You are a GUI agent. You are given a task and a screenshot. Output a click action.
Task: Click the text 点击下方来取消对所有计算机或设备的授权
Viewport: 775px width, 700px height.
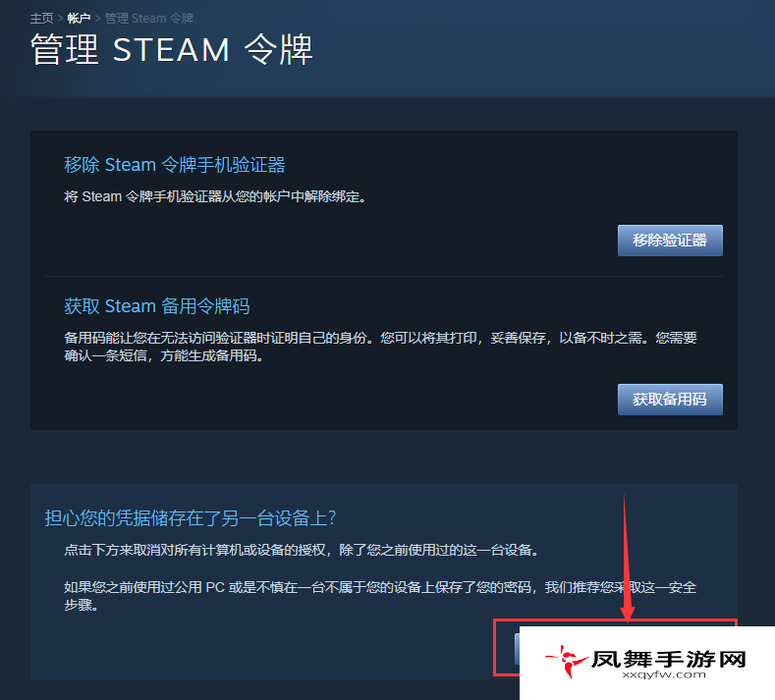tap(302, 550)
